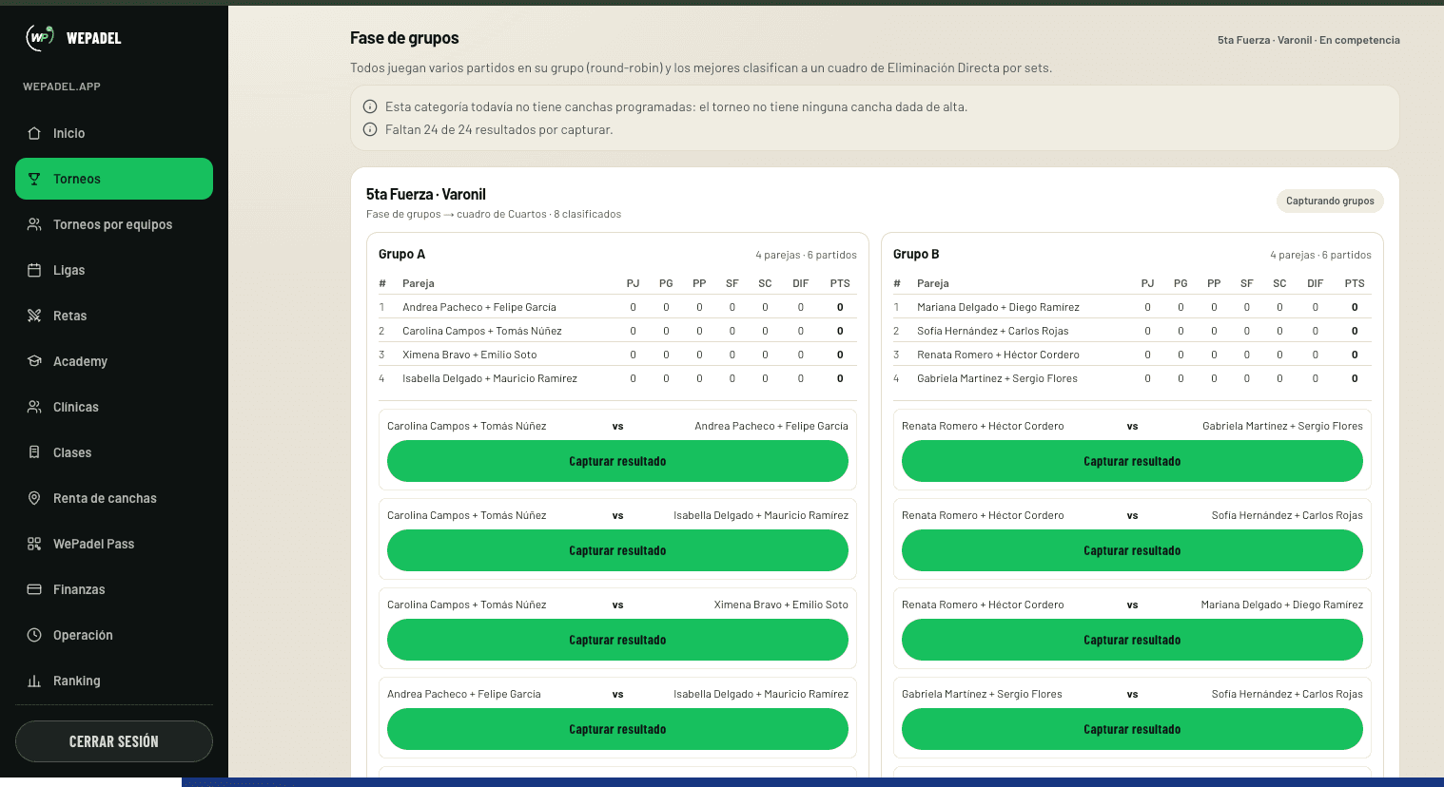Viewport: 1444px width, 787px height.
Task: Click the DIF column header in Grupo B
Action: pos(1316,283)
